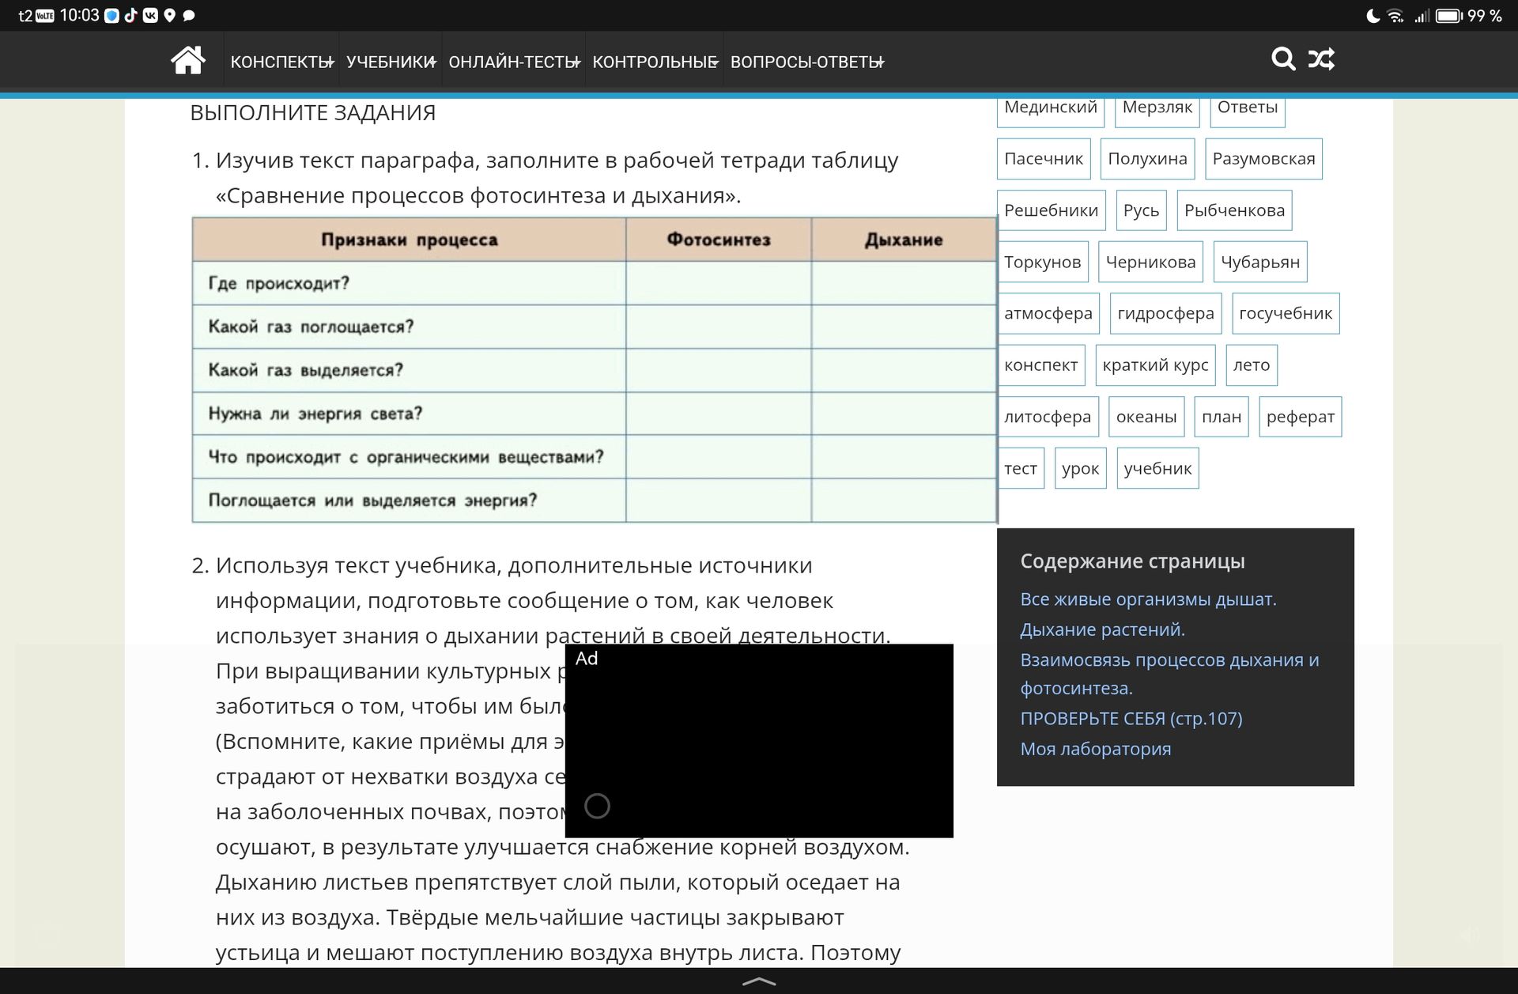Click the 'Какой газ выделяется?' table row
This screenshot has height=994, width=1518.
[x=595, y=370]
